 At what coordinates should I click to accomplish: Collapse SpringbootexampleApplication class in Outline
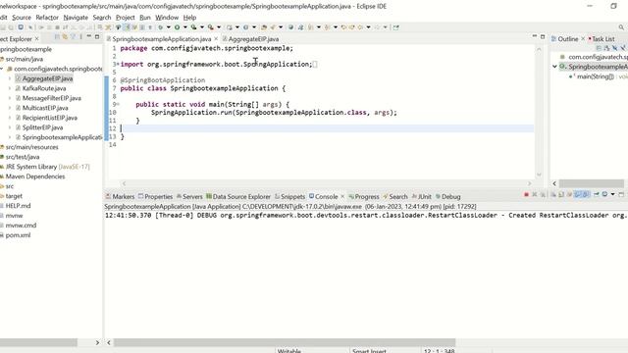pyautogui.click(x=554, y=67)
